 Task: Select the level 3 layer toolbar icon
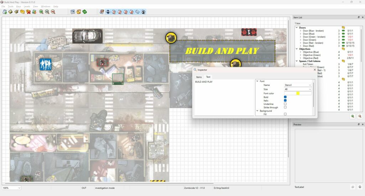126,12
